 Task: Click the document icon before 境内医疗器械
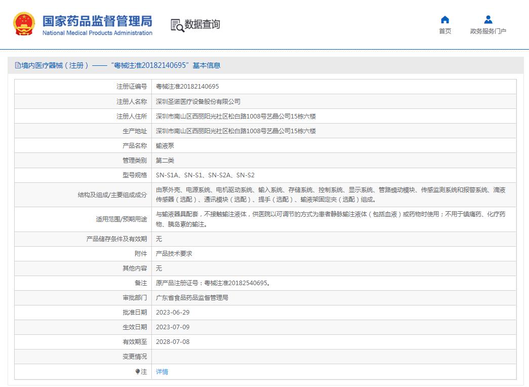18,65
